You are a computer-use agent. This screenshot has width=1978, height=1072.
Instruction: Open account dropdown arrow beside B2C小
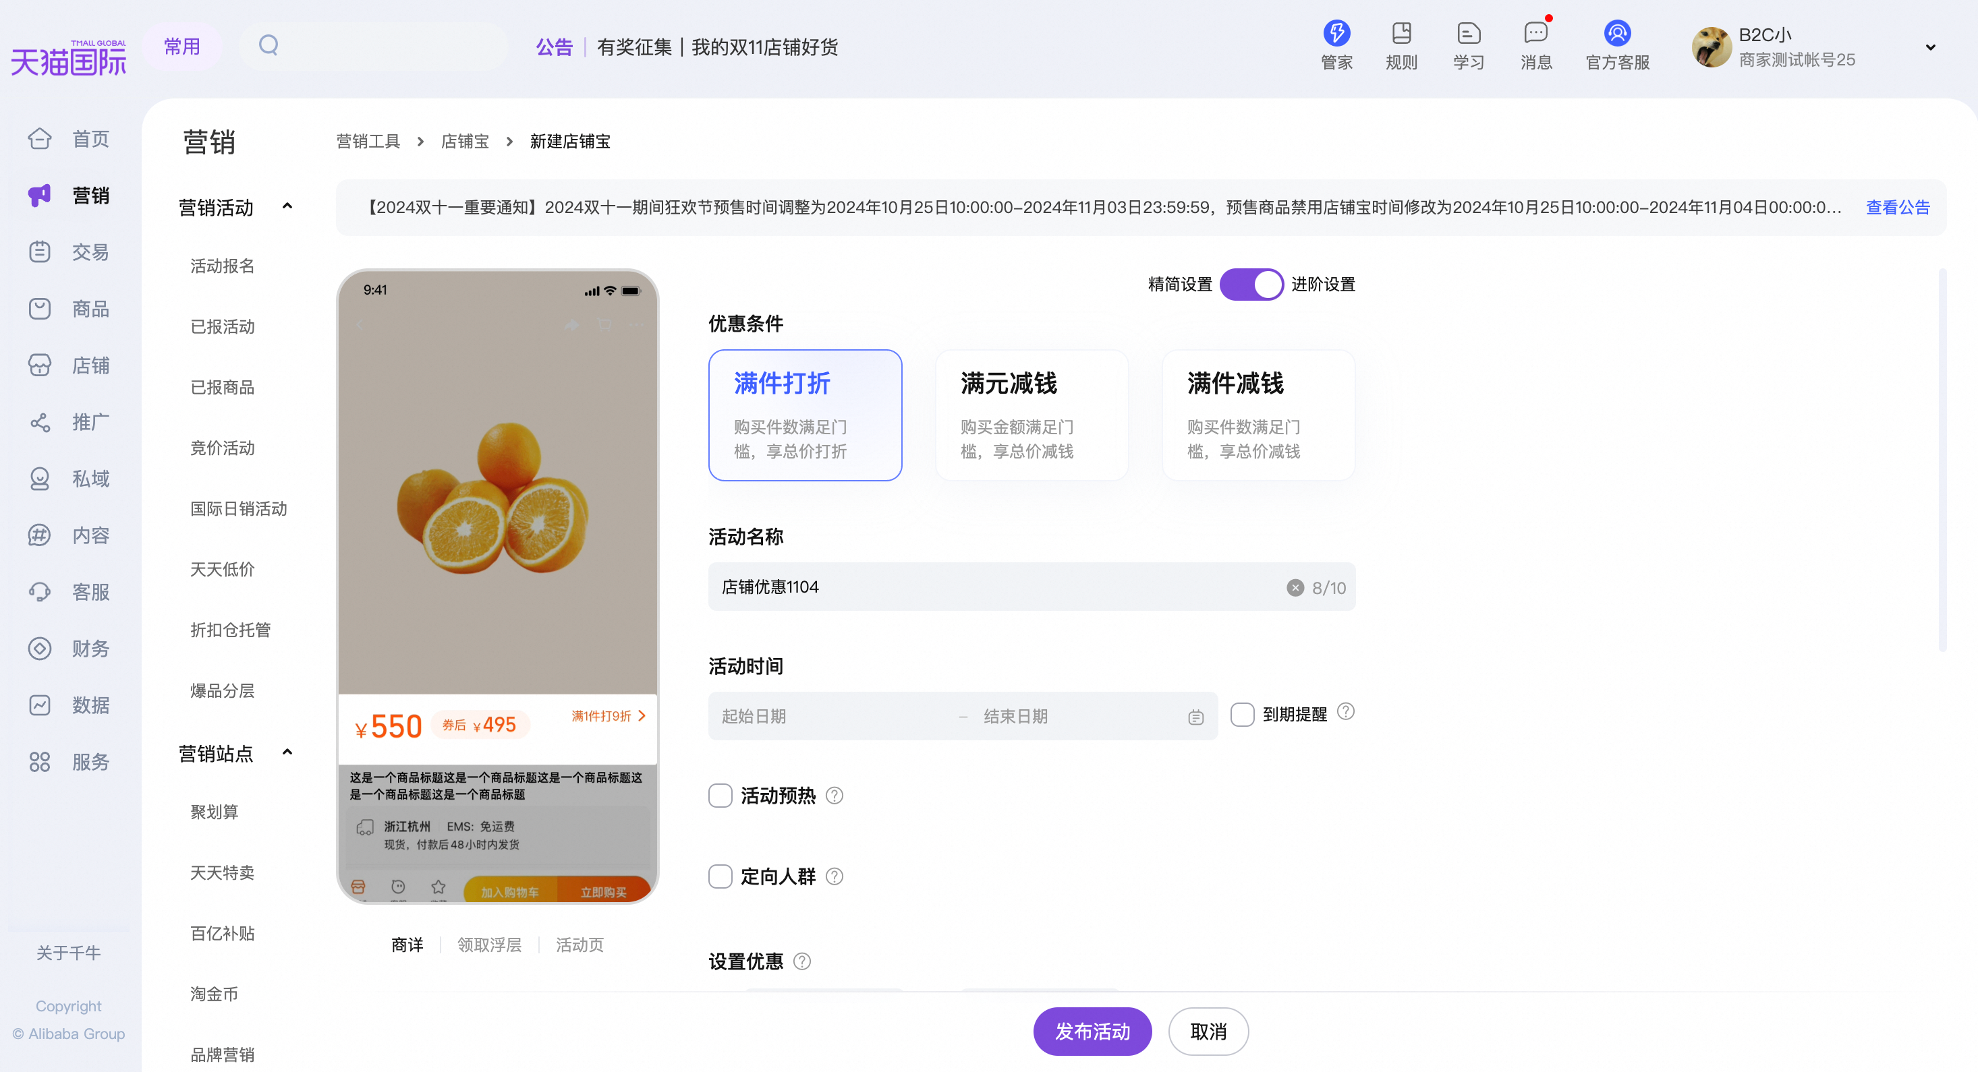1930,48
